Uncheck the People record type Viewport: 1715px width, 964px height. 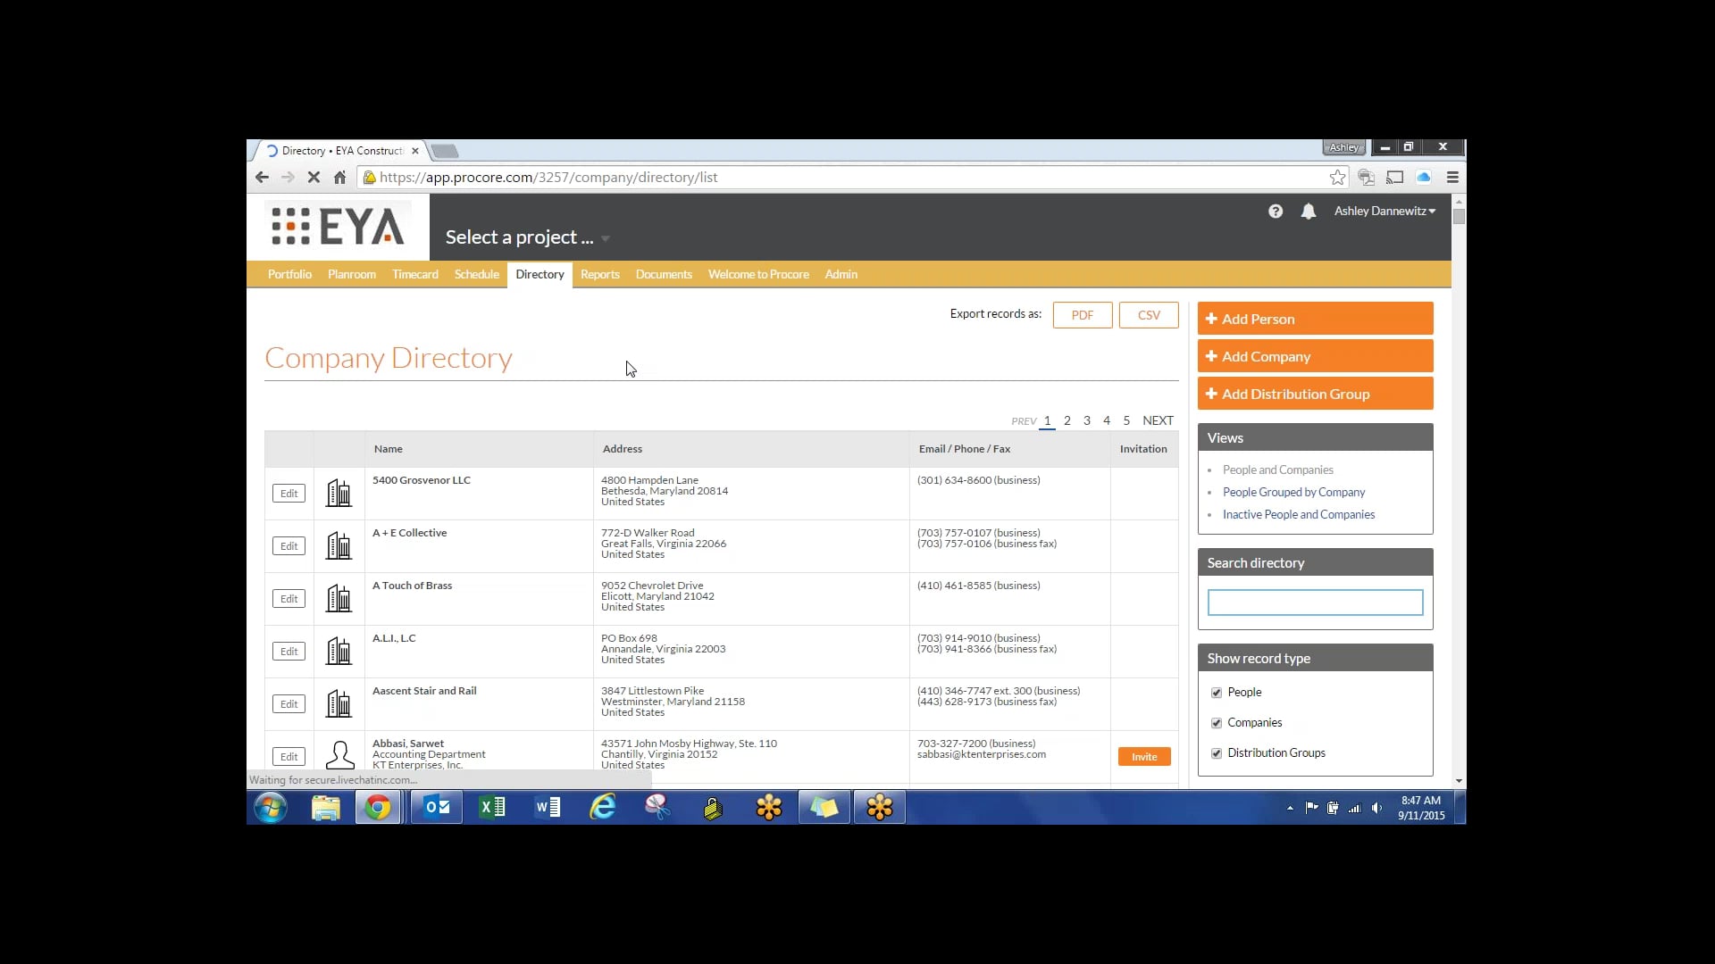[x=1216, y=692]
